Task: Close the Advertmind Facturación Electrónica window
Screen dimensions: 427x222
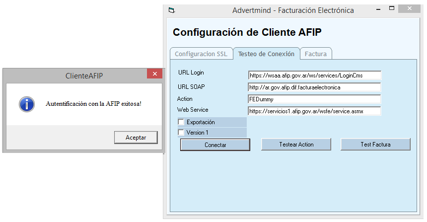Action: pos(409,8)
